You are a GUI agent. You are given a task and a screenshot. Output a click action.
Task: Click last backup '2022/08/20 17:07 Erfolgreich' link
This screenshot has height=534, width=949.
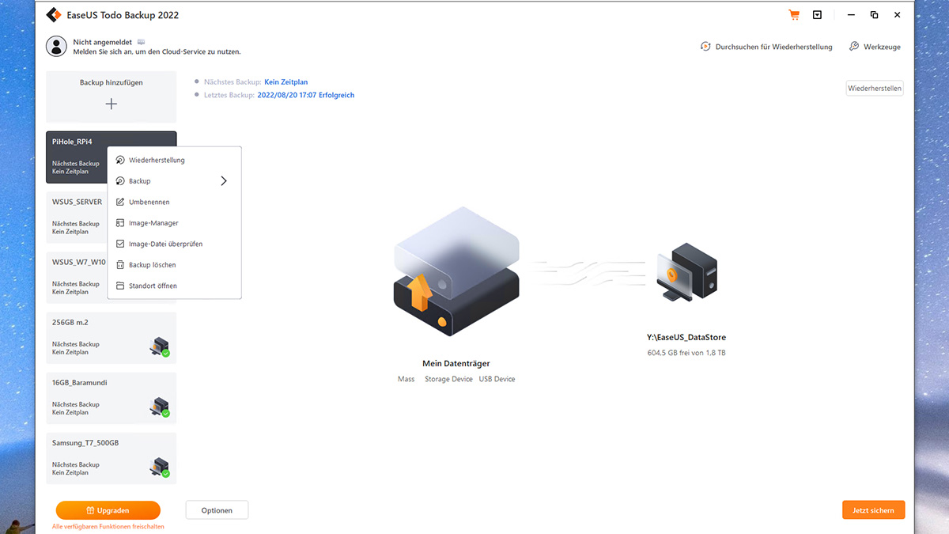306,95
